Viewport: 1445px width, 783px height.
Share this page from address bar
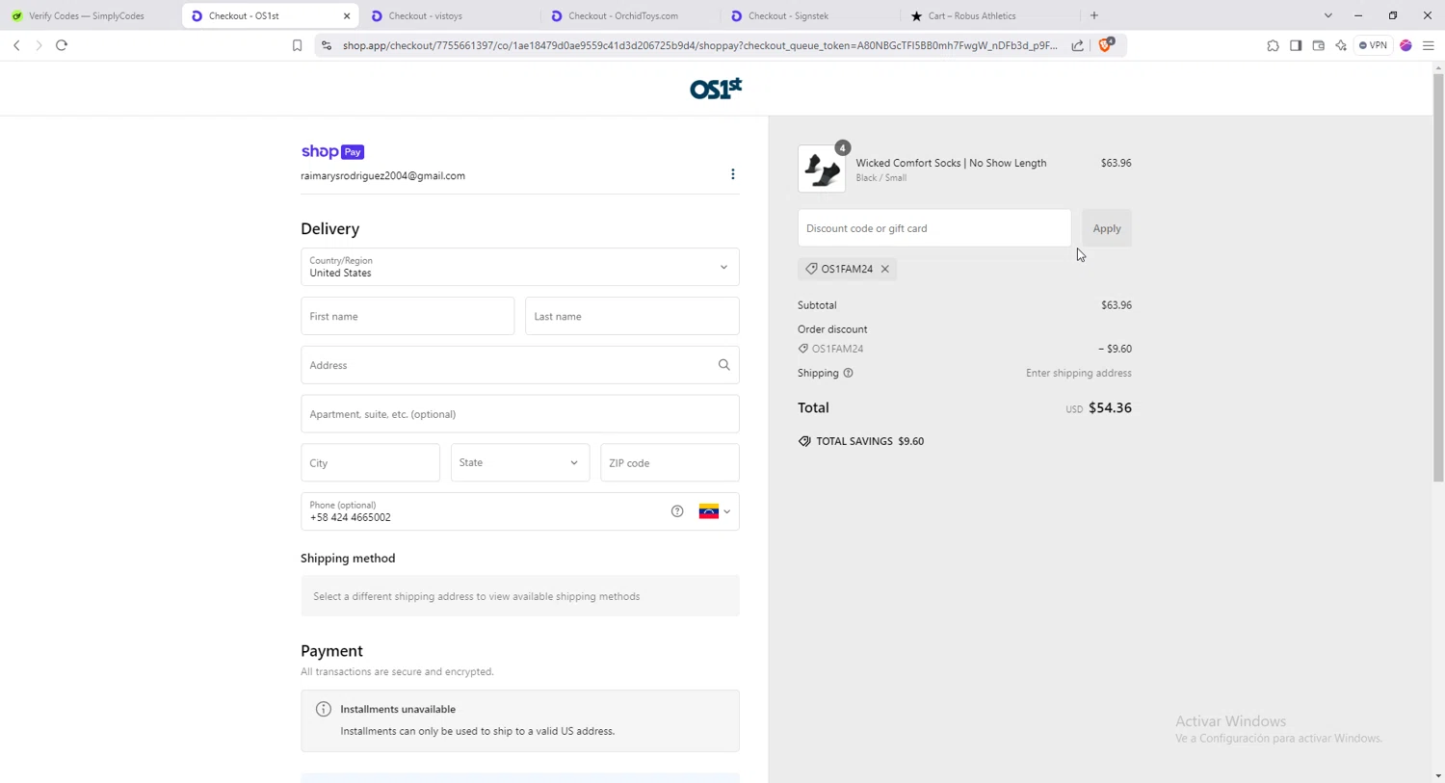click(1077, 45)
